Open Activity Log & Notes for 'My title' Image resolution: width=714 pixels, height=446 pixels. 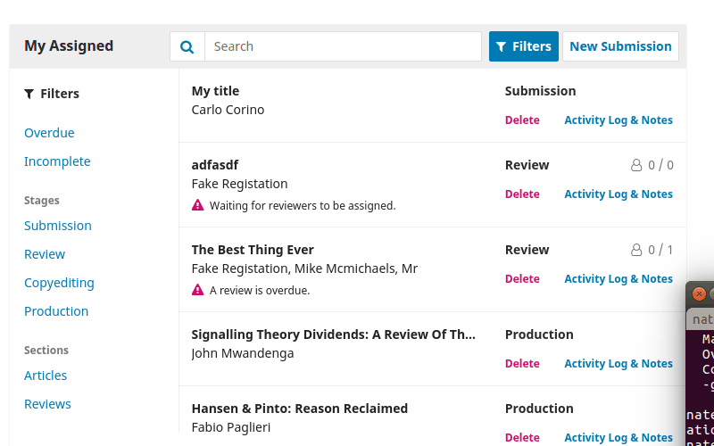pos(619,120)
